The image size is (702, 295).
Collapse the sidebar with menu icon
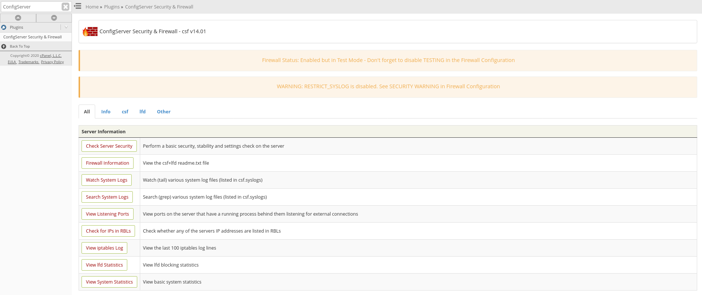(x=77, y=6)
